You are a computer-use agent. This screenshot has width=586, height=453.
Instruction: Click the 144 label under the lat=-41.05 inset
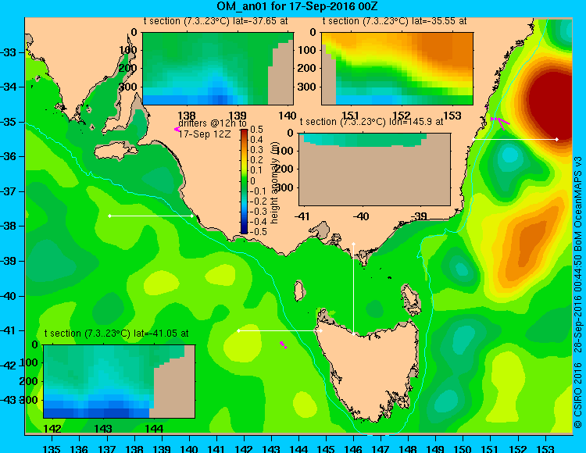click(x=154, y=429)
